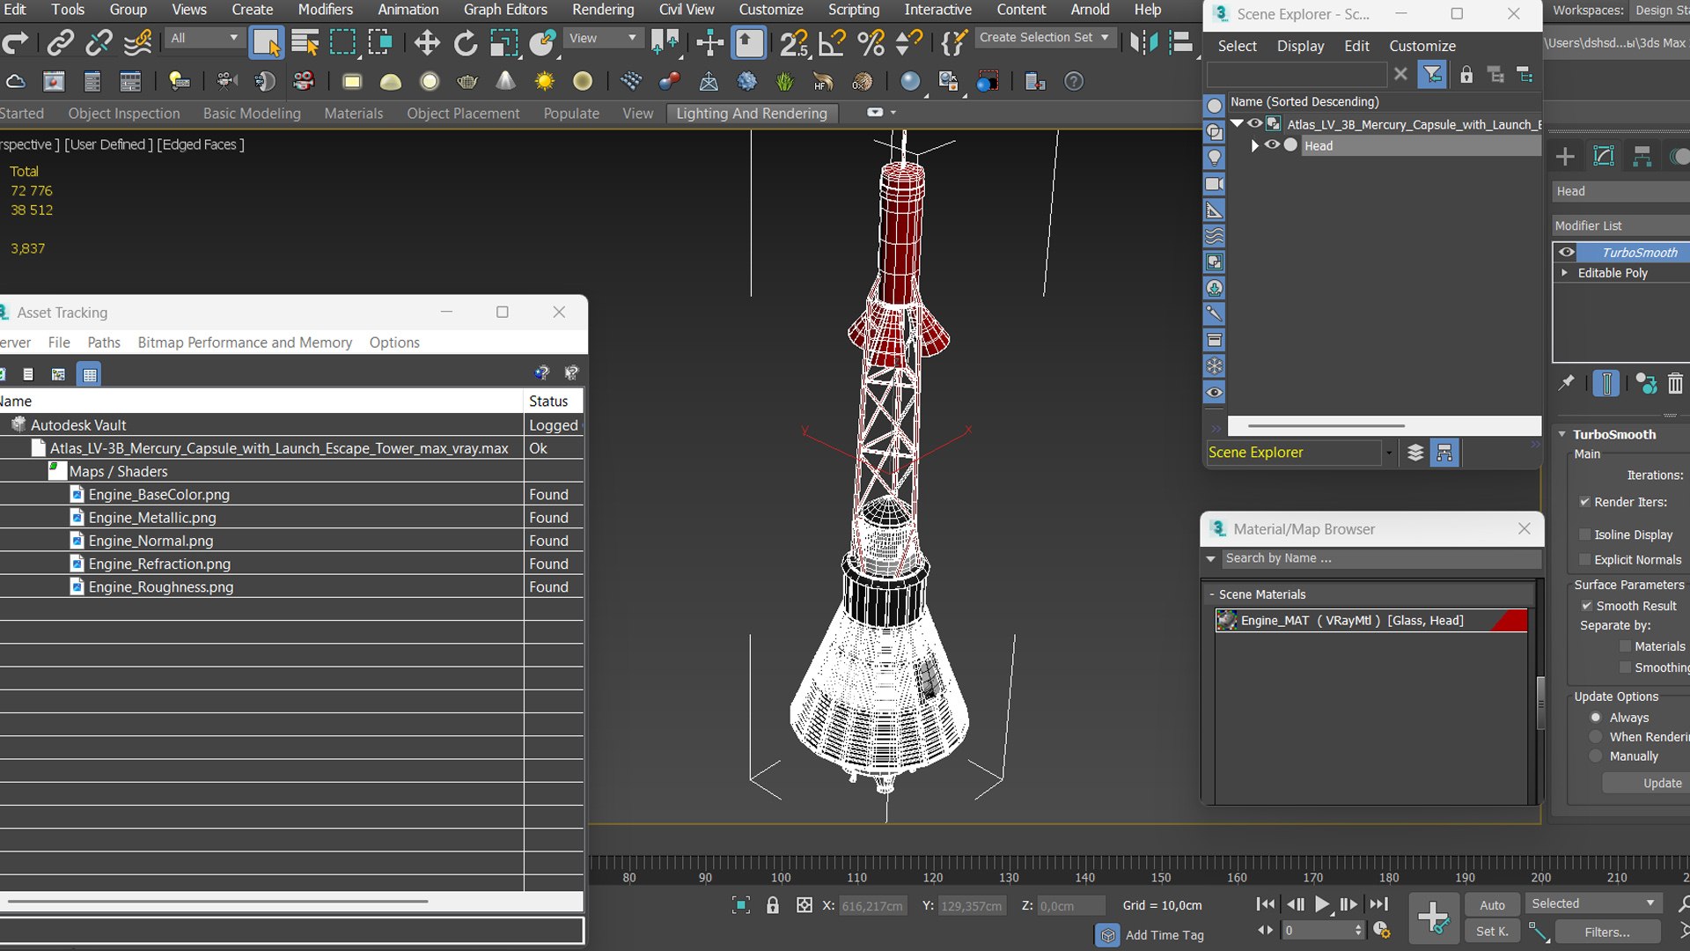Viewport: 1690px width, 951px height.
Task: Remove modifier with the trash icon
Action: coord(1675,383)
